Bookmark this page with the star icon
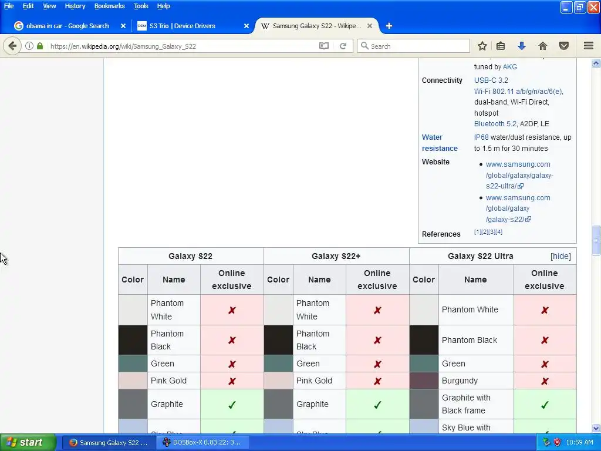The height and width of the screenshot is (451, 601). coord(482,46)
